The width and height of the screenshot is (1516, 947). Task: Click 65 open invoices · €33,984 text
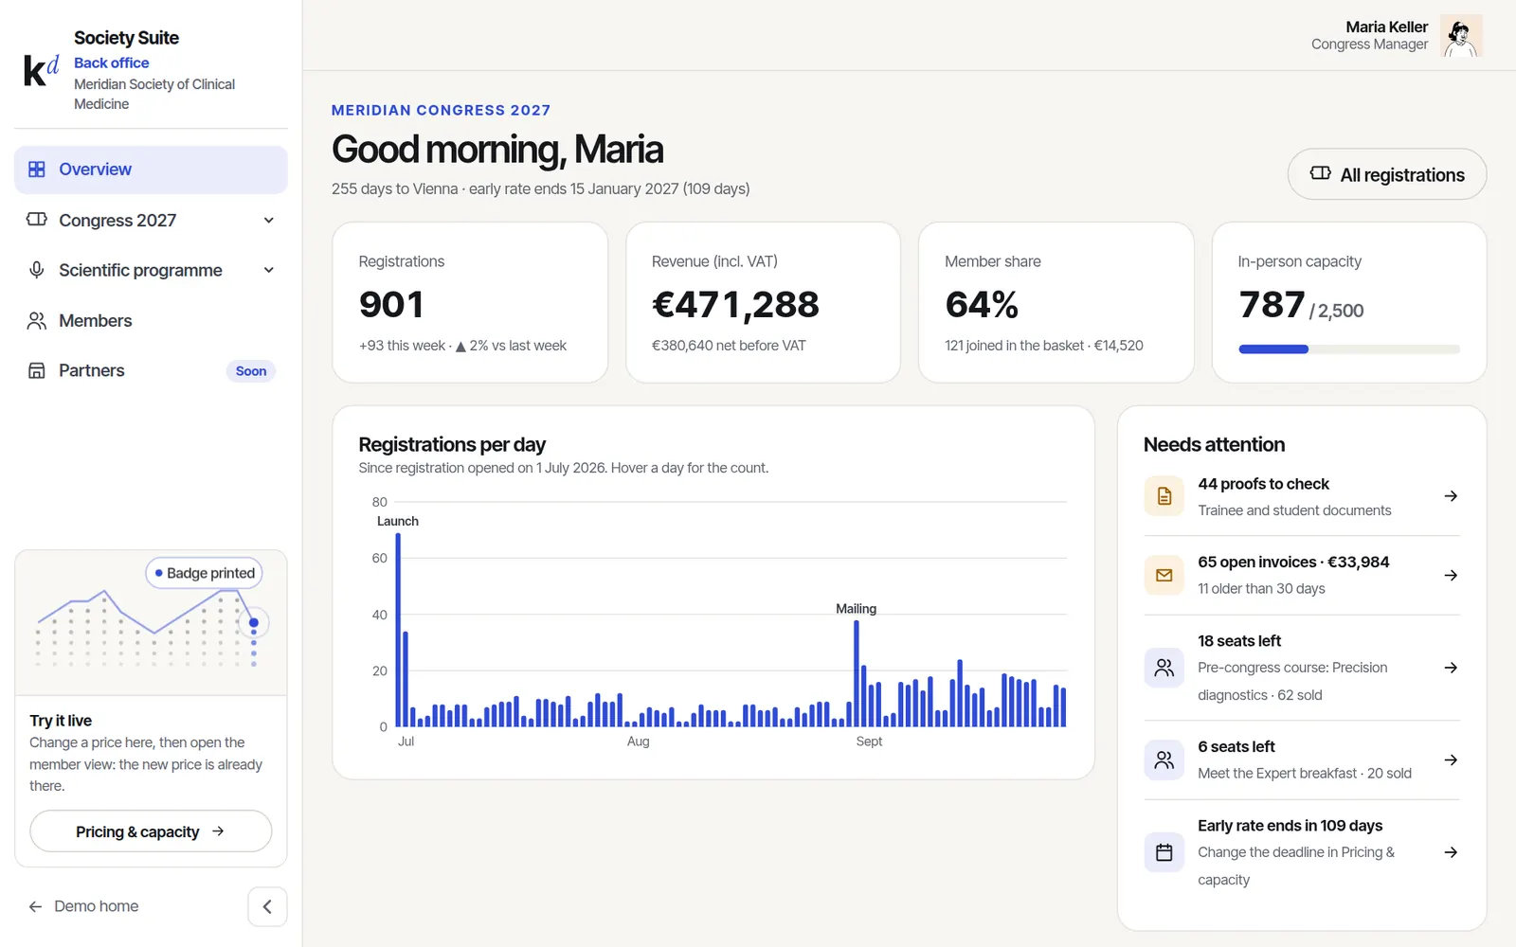(1293, 563)
